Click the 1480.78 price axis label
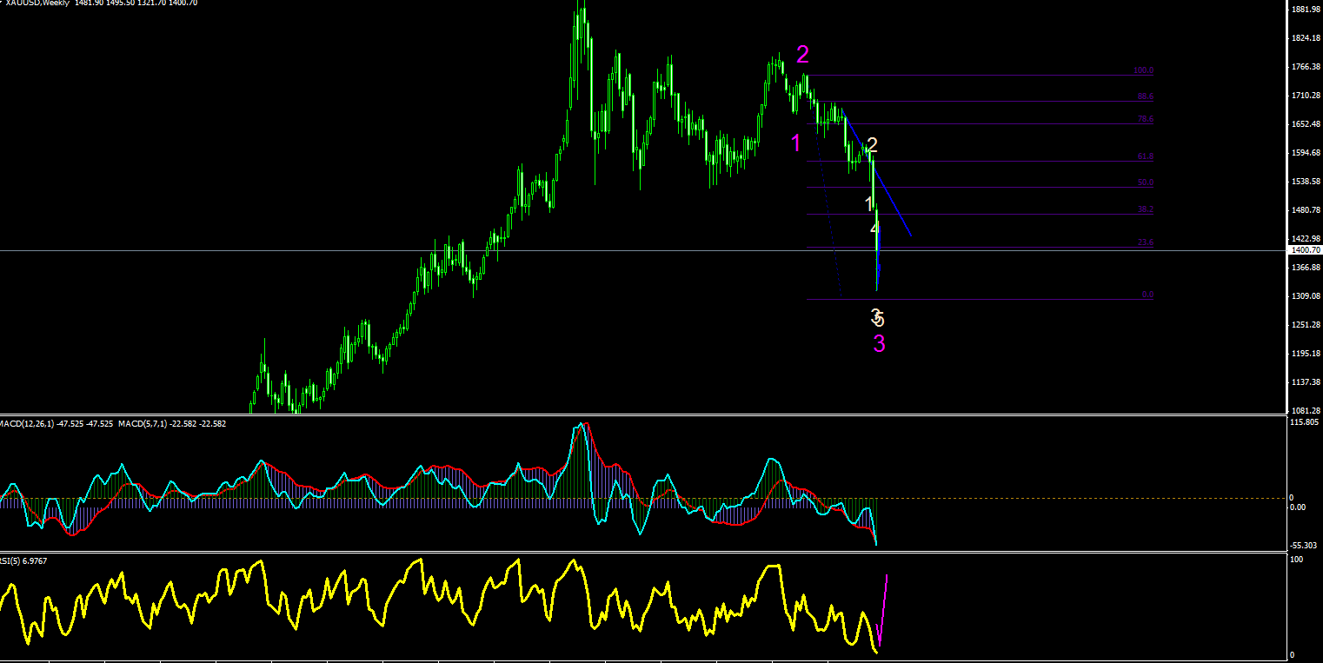 [1306, 210]
